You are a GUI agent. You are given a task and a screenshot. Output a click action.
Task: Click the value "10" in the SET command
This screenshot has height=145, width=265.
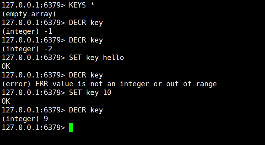(x=107, y=93)
